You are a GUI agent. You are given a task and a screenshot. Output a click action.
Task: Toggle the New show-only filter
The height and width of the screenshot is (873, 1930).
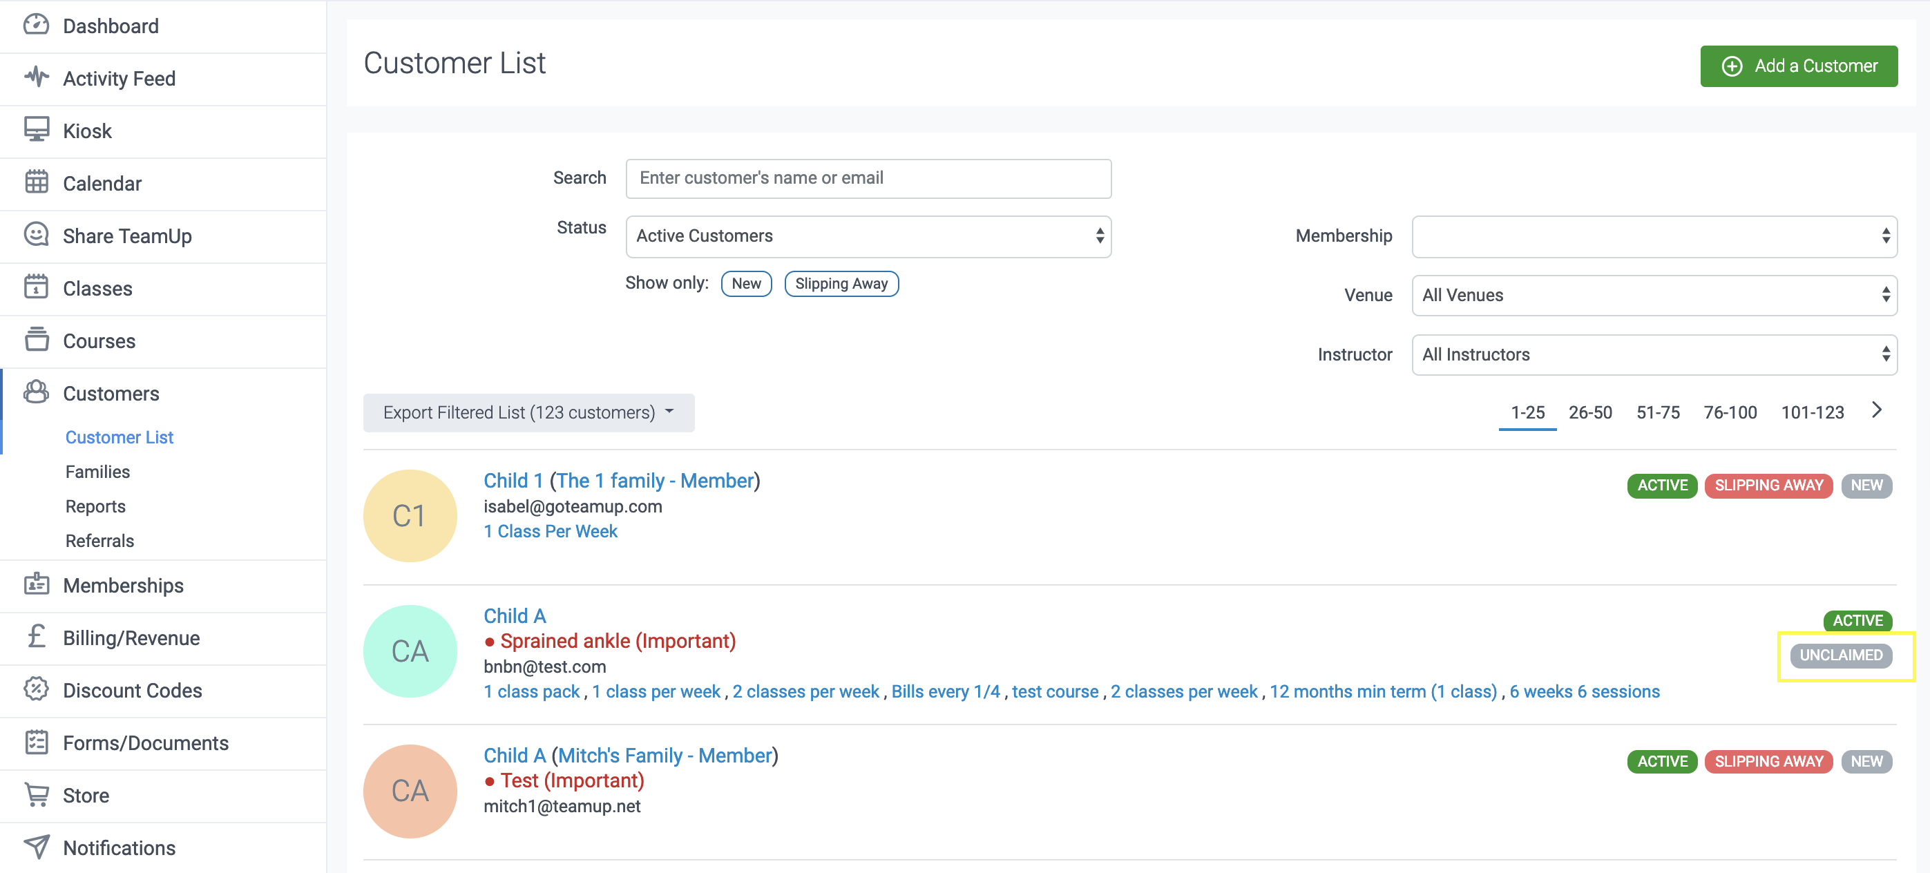click(745, 283)
